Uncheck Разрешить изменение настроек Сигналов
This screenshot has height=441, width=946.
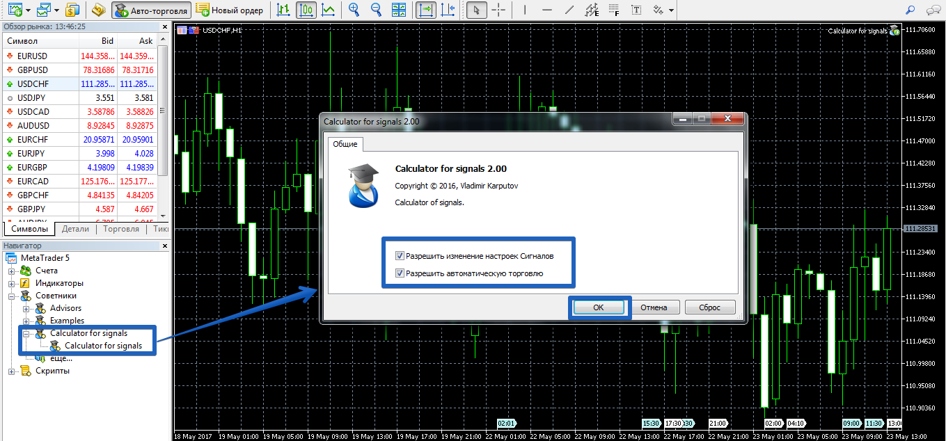[x=400, y=256]
